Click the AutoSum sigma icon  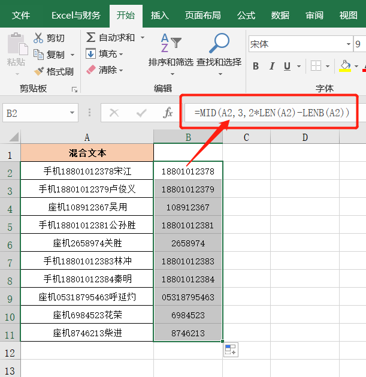click(x=90, y=37)
